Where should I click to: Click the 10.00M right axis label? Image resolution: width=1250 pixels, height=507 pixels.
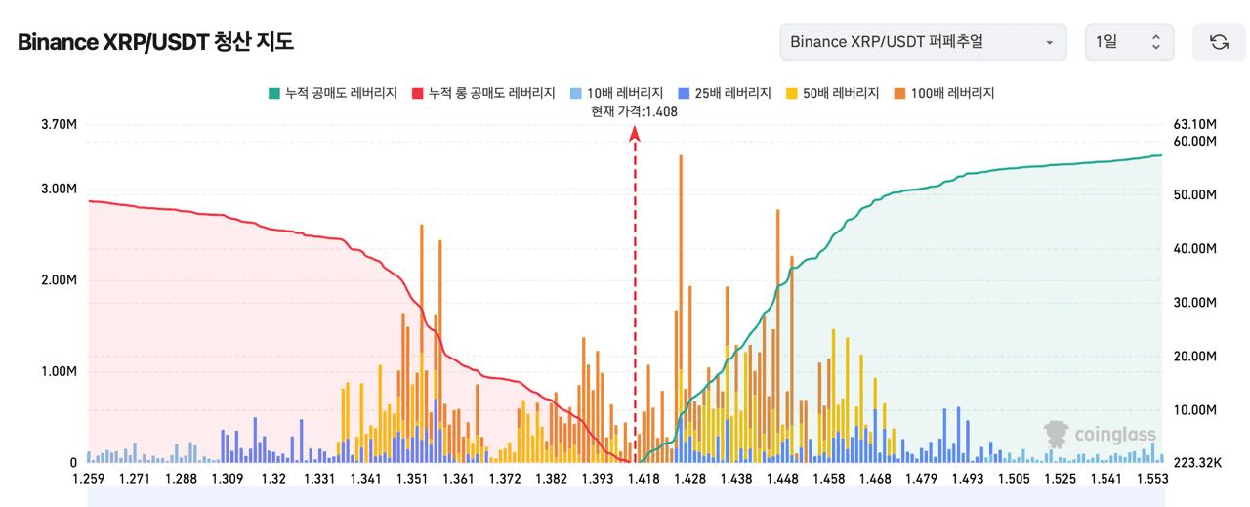click(1194, 410)
